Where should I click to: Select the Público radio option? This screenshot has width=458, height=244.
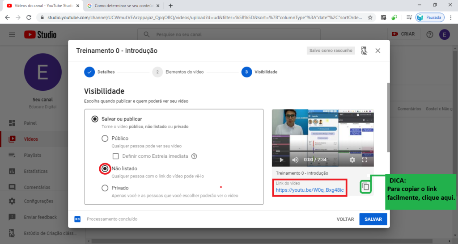tap(105, 139)
